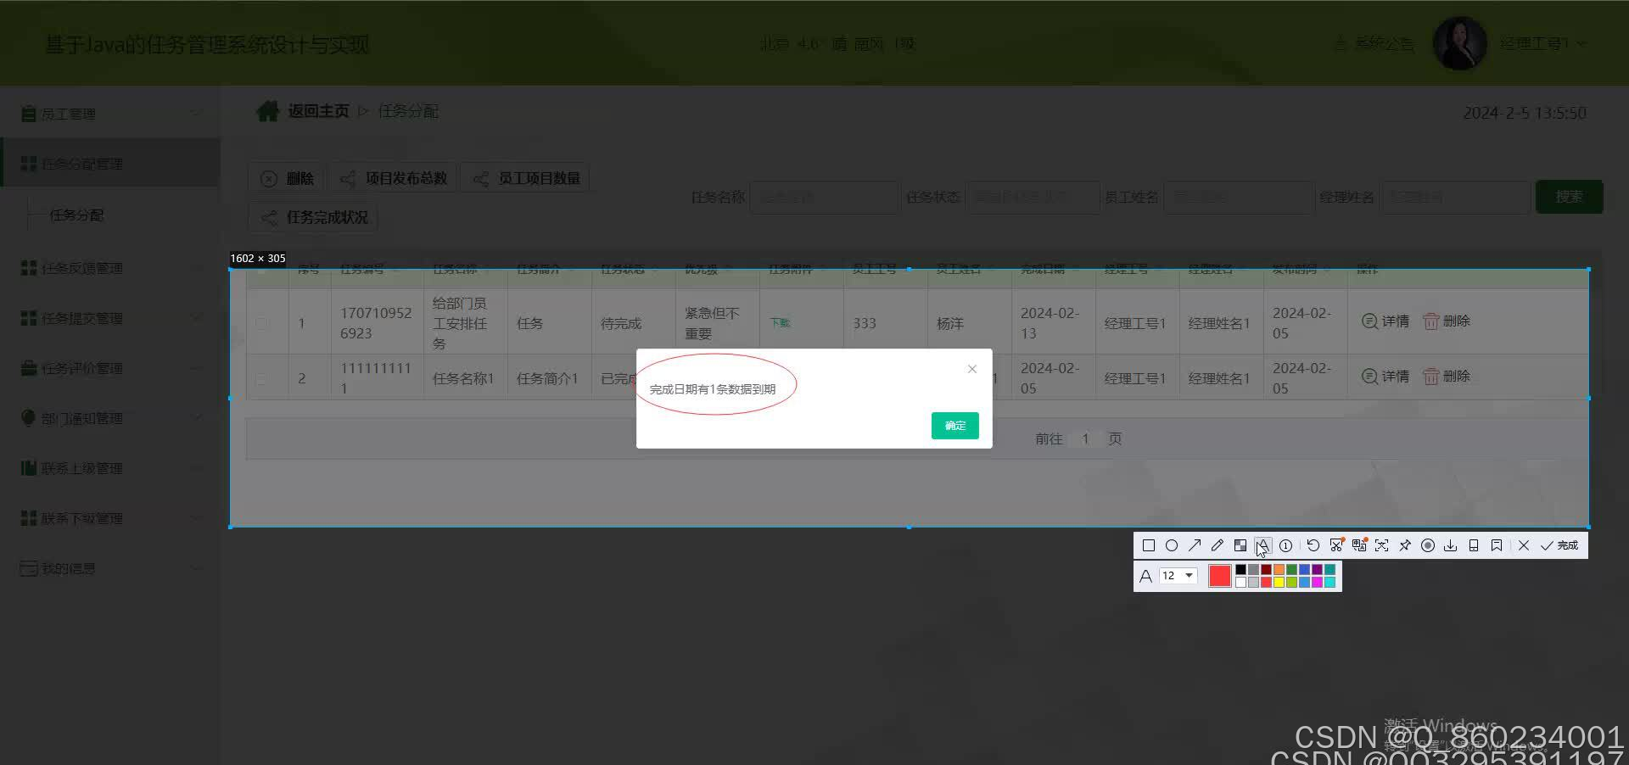Choose the numbered step marker tool

1286,545
